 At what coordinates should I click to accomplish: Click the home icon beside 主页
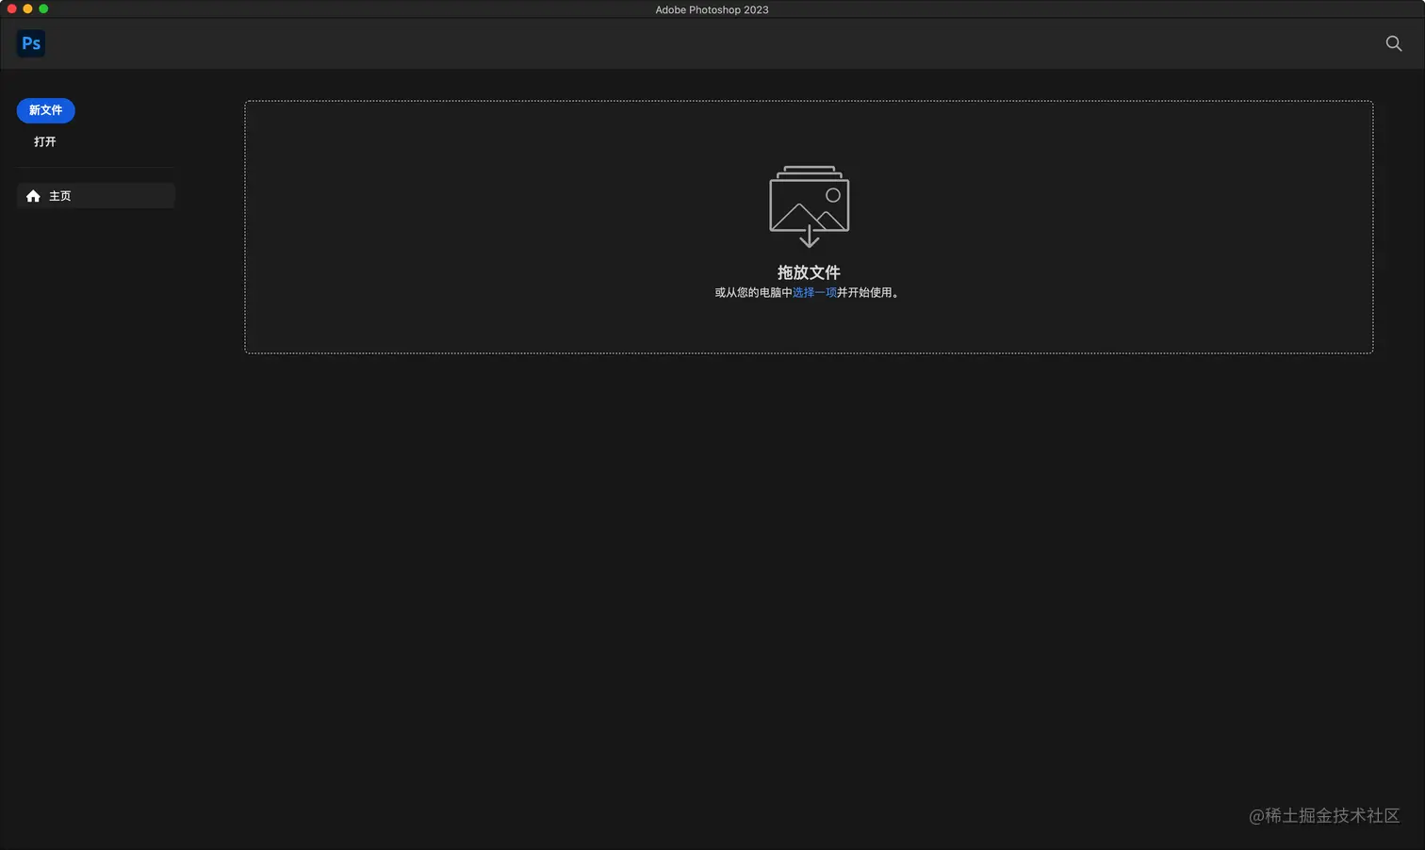coord(33,196)
